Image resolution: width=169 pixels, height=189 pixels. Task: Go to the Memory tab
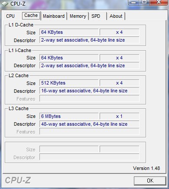[x=78, y=16]
